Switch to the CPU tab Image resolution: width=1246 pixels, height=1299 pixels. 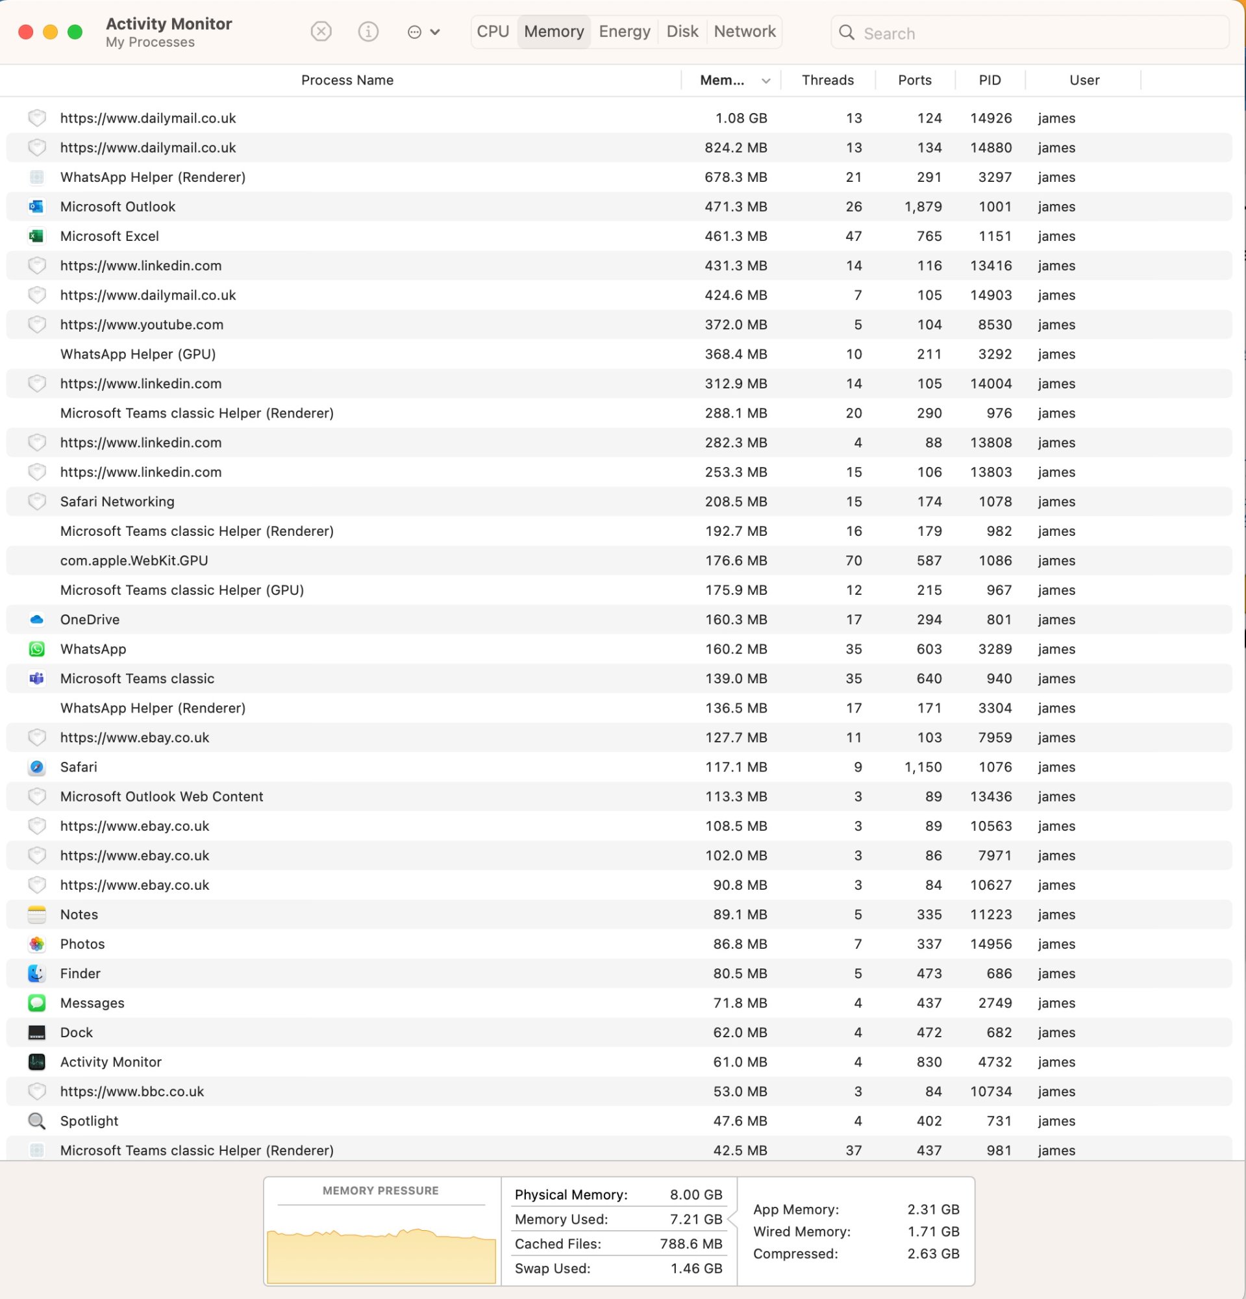coord(493,31)
